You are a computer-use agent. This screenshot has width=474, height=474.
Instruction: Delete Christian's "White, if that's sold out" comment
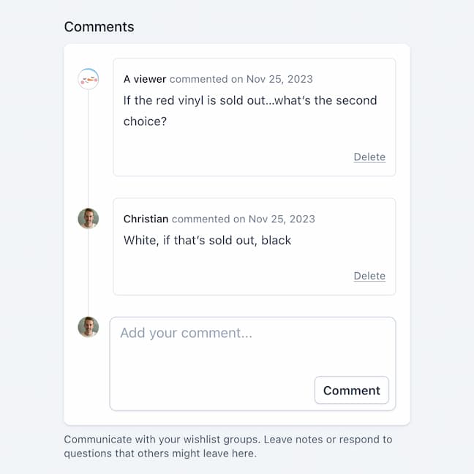(x=369, y=276)
